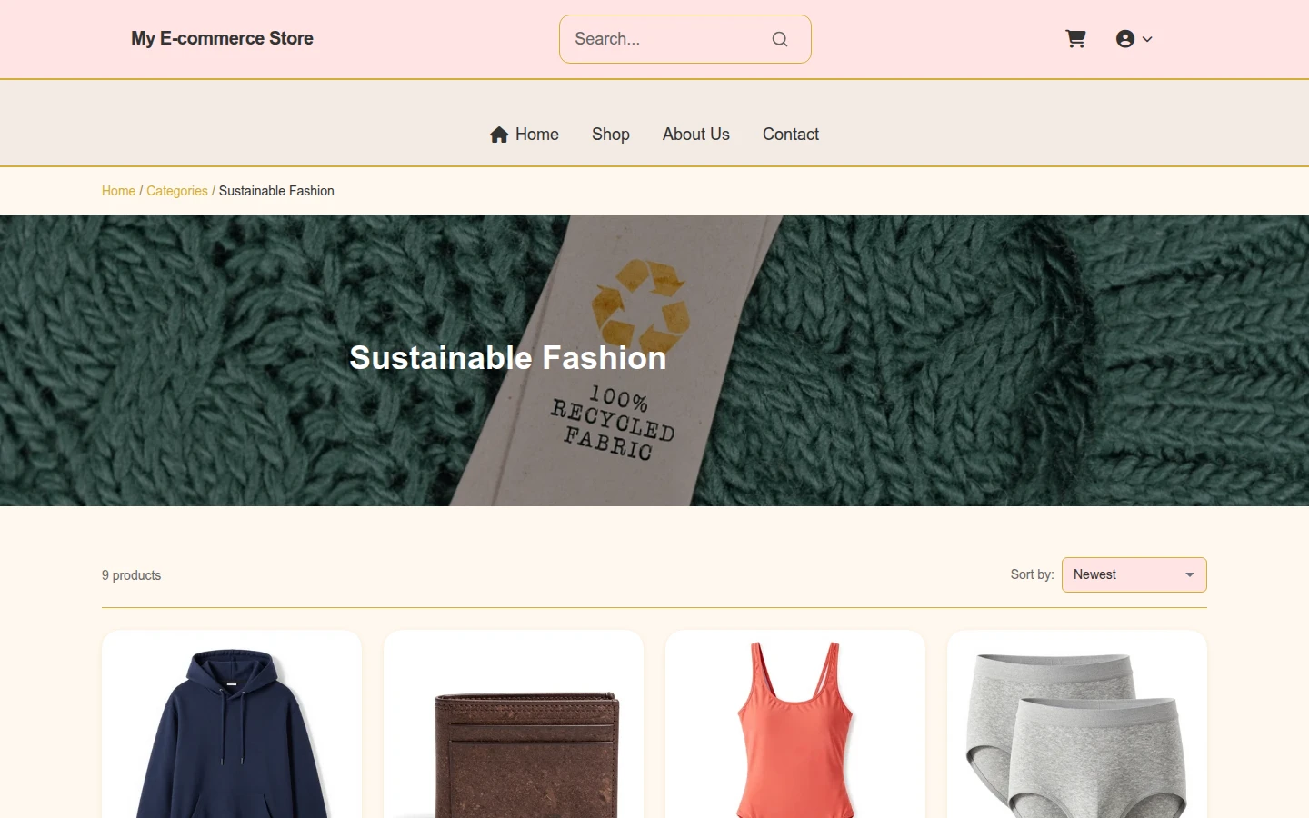Expand the account chevron arrow
Image resolution: width=1309 pixels, height=818 pixels.
(x=1147, y=39)
